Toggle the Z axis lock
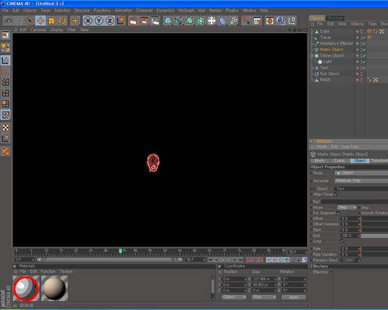388x310 pixels. tap(110, 21)
